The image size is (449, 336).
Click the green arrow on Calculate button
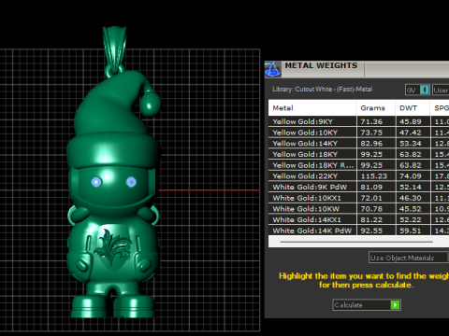(x=395, y=305)
